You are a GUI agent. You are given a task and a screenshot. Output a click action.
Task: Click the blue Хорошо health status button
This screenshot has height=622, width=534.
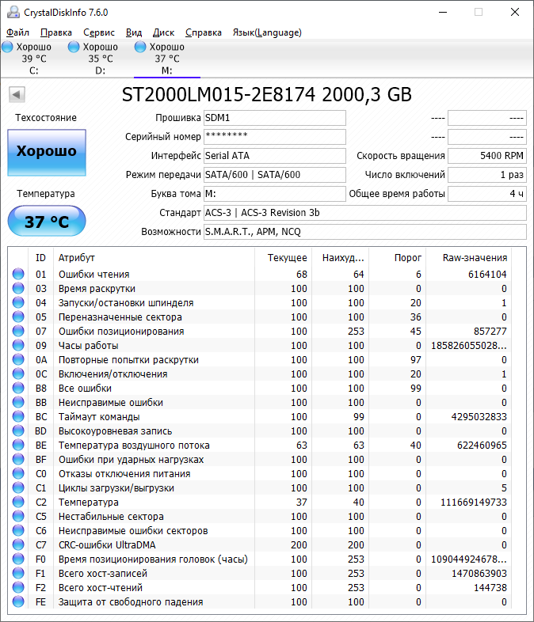click(x=47, y=153)
